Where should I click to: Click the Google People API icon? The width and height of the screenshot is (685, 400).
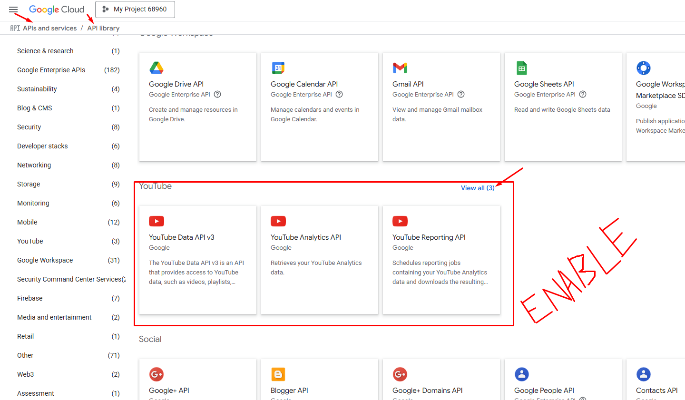522,374
